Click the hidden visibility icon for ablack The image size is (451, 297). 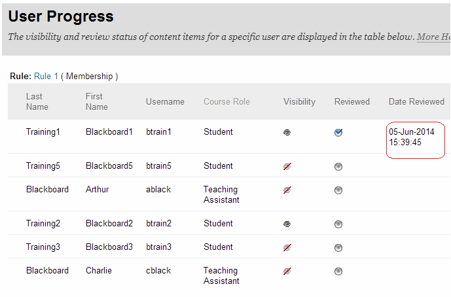[x=287, y=190]
